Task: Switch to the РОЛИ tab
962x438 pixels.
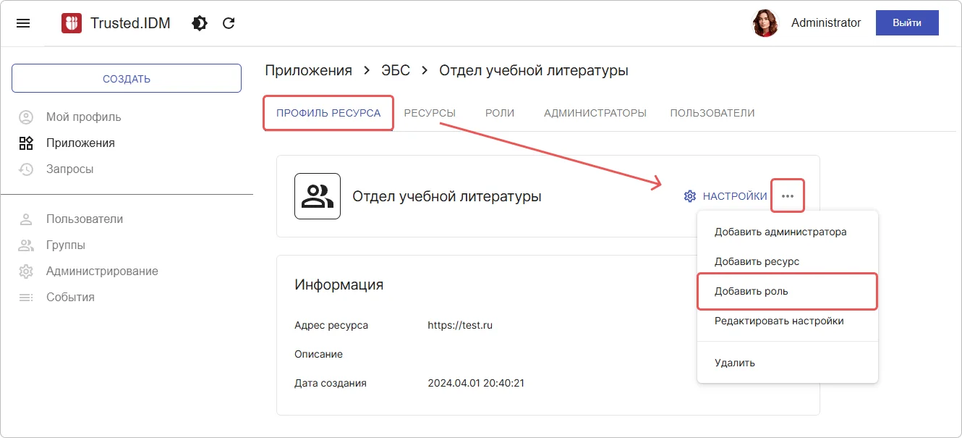Action: coord(500,113)
